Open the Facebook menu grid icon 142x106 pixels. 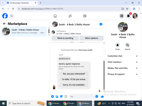click(x=122, y=16)
